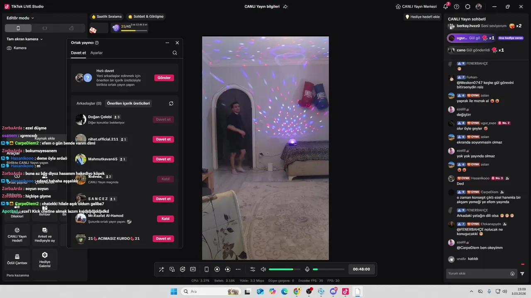
Task: Select the portrait phone layout mode
Action: (18, 28)
